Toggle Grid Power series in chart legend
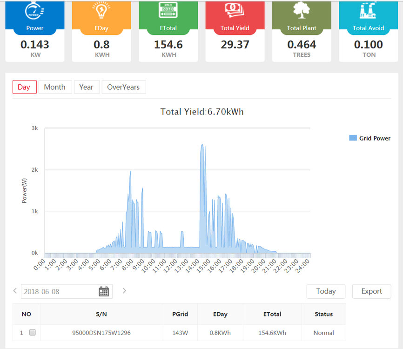The height and width of the screenshot is (349, 403). (369, 138)
